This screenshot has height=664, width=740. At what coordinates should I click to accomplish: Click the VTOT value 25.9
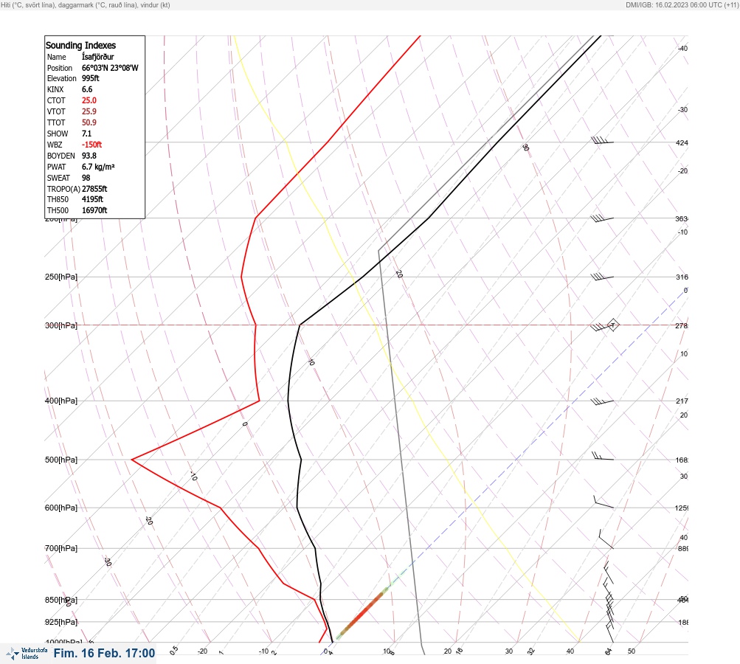(89, 111)
